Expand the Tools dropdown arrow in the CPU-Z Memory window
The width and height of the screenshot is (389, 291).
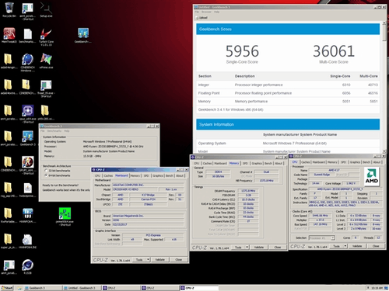pos(247,248)
